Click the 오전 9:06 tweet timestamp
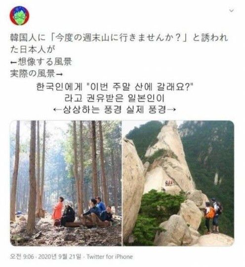 22,257
